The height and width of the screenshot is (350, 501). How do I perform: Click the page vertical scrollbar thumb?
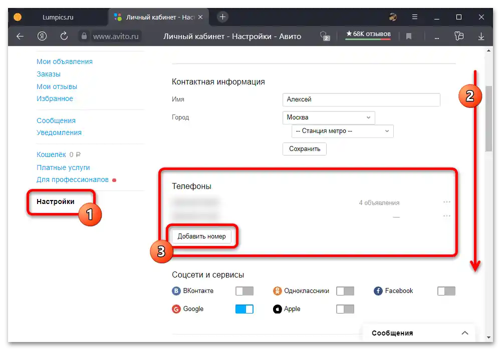[x=488, y=118]
